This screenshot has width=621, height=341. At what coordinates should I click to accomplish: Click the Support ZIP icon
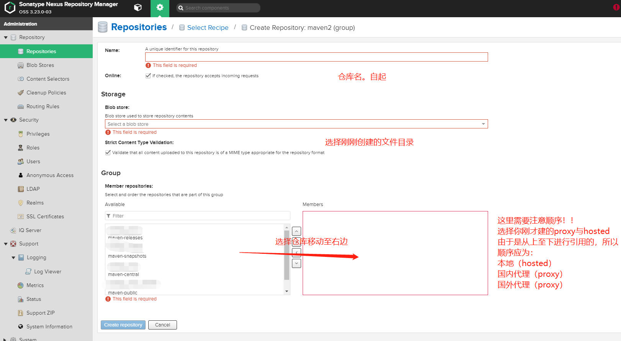point(21,313)
